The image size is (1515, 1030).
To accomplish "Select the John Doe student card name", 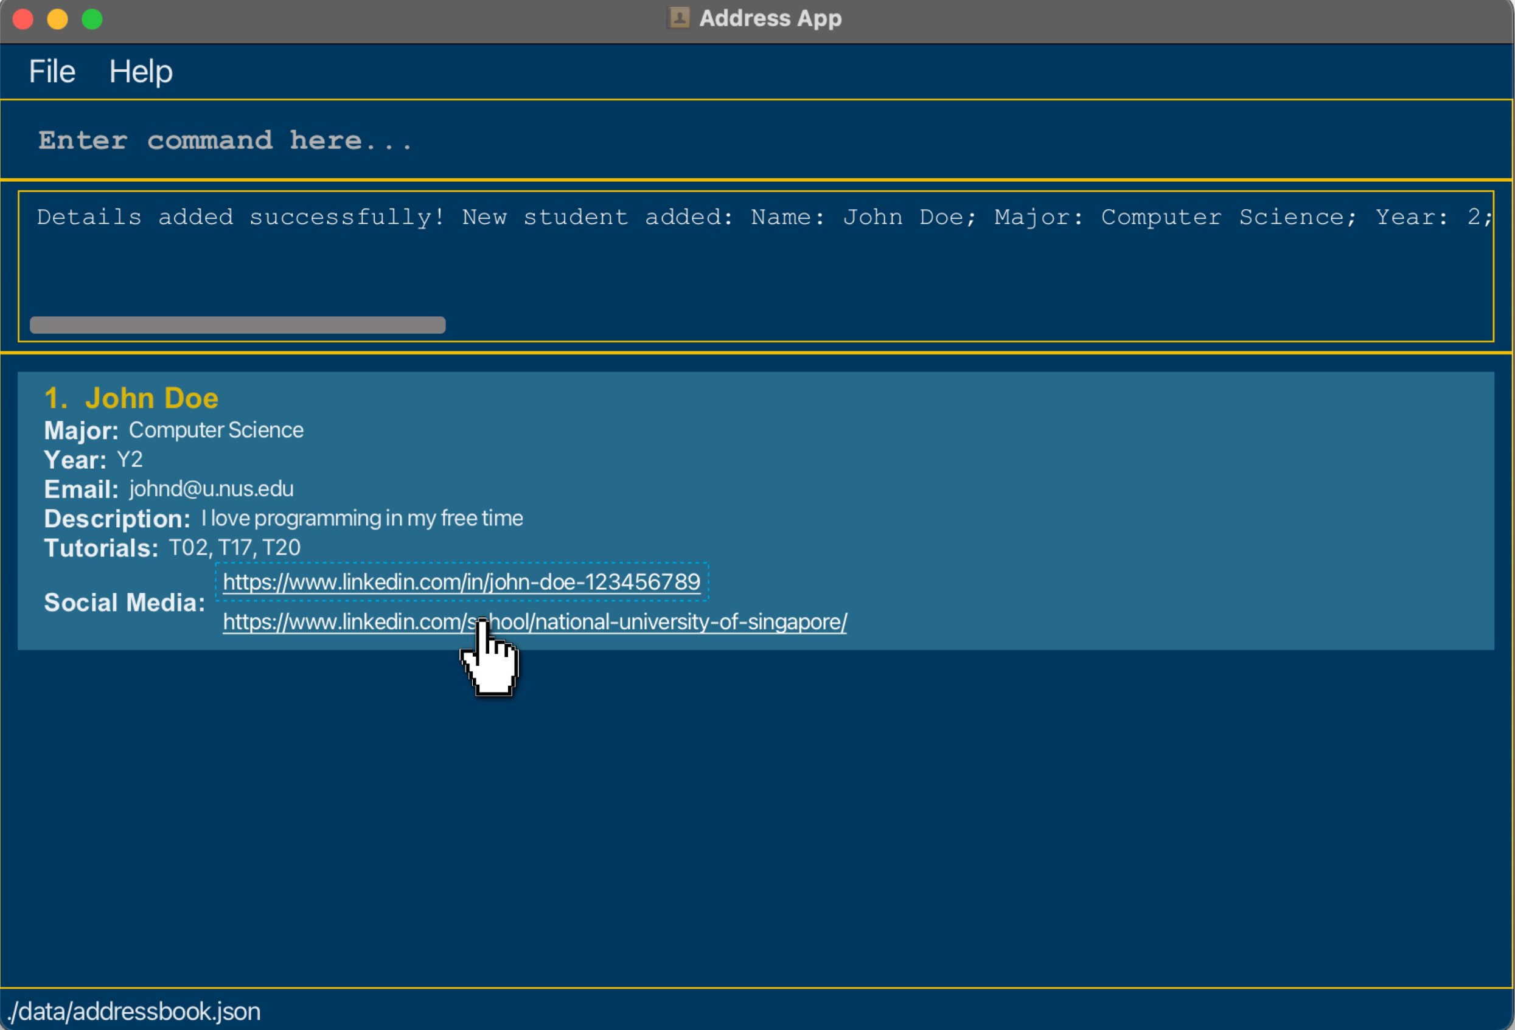I will (x=151, y=398).
